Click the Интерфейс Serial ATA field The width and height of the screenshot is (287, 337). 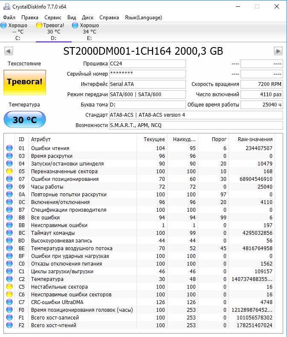click(148, 84)
